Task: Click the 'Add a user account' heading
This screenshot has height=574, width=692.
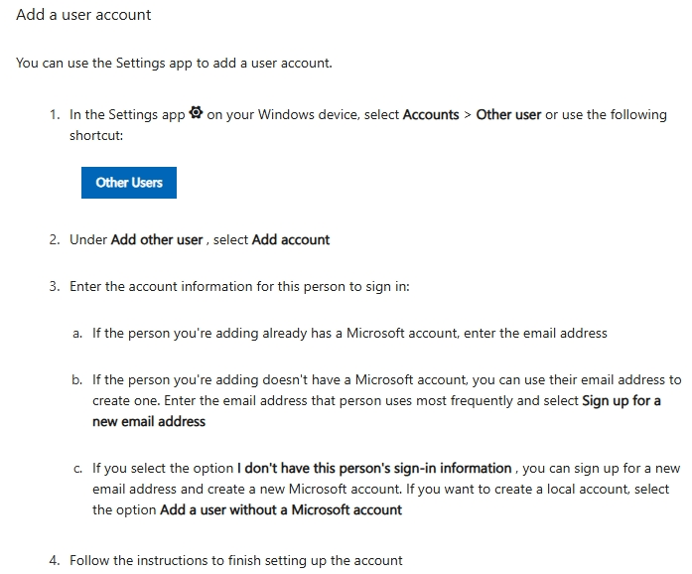Action: coord(83,15)
